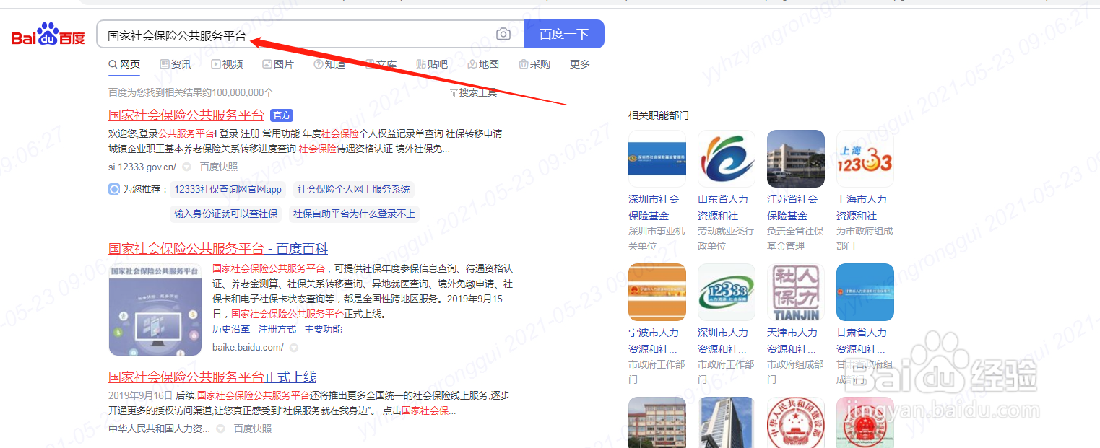Open 视频 (video) search via its icon

coord(216,63)
